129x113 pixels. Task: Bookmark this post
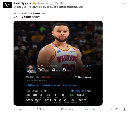click(110, 109)
